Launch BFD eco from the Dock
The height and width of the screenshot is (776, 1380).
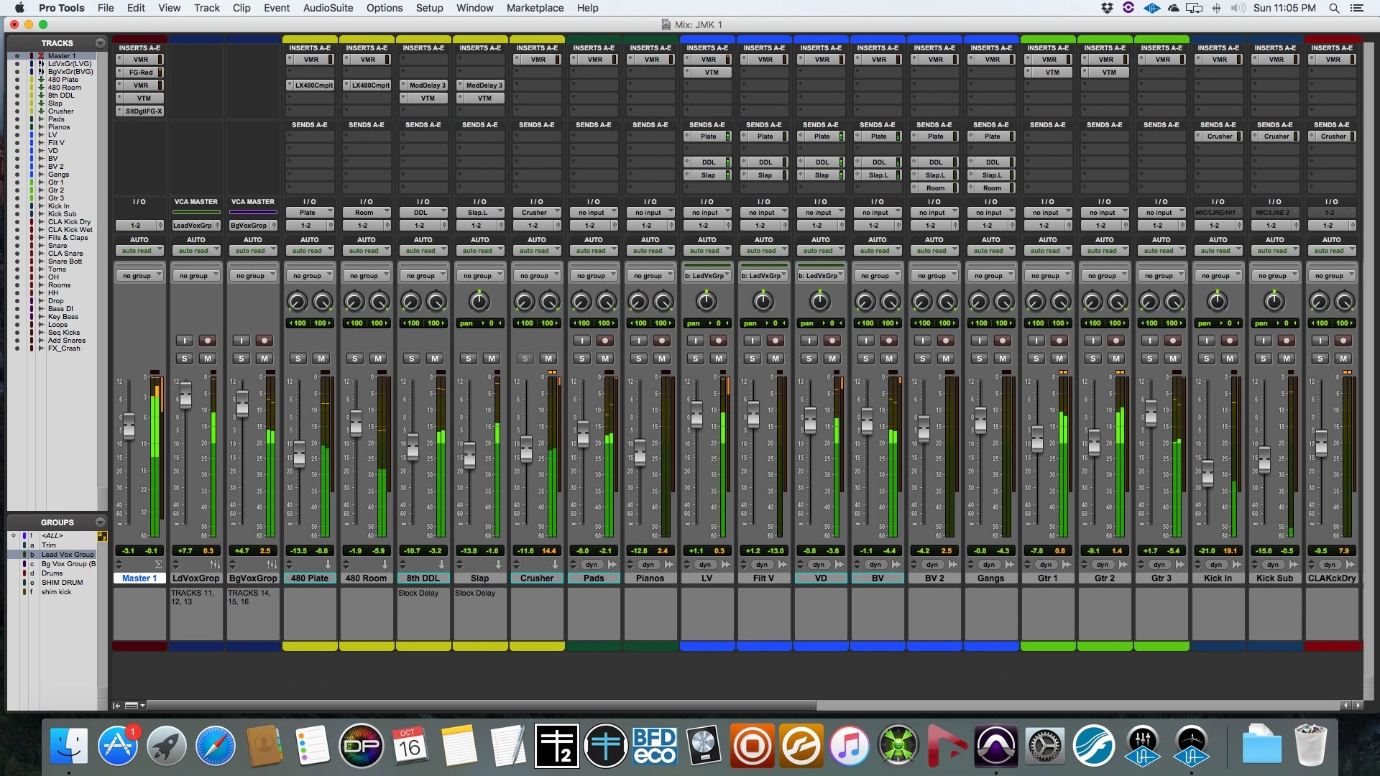click(654, 746)
